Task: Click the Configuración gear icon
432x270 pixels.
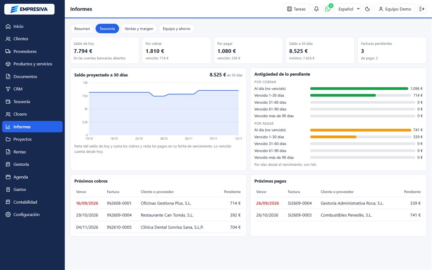Action: (8, 215)
